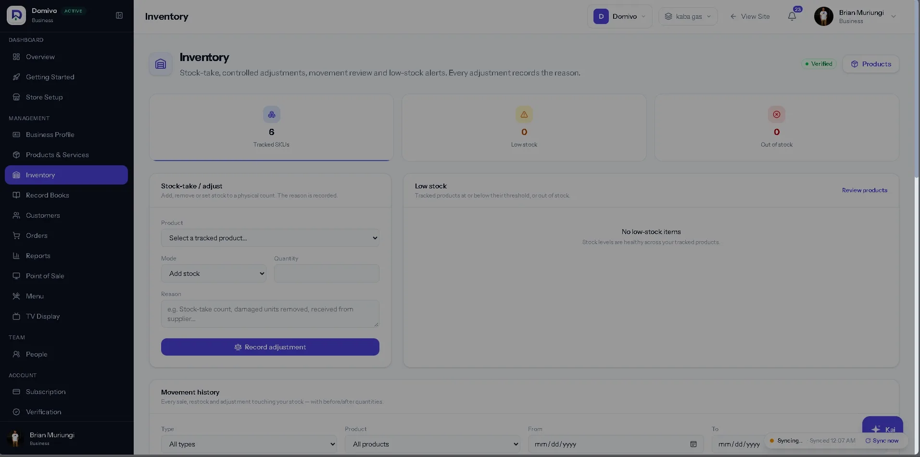This screenshot has height=457, width=920.
Task: Open Subscription settings
Action: coord(66,392)
